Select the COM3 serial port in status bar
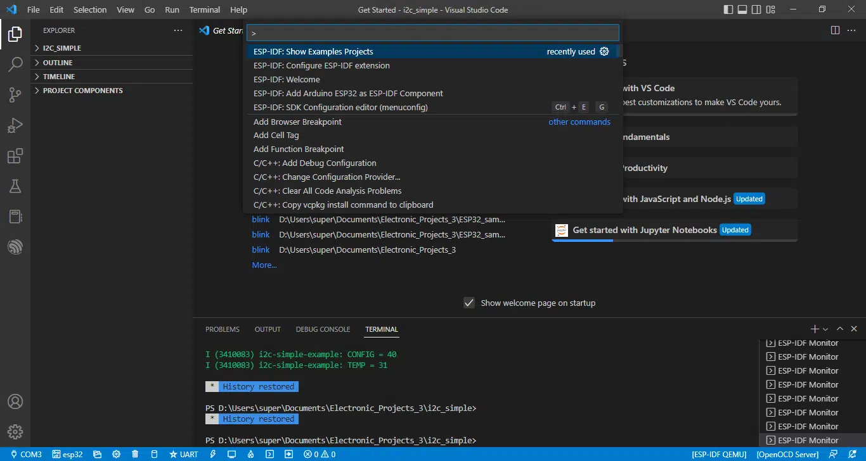Screen dimensions: 866x461 [x=25, y=454]
